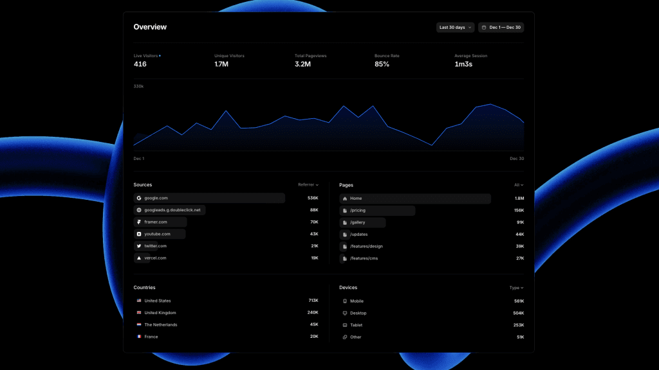Click the page icon beside /pricing
The image size is (659, 370).
coord(345,211)
